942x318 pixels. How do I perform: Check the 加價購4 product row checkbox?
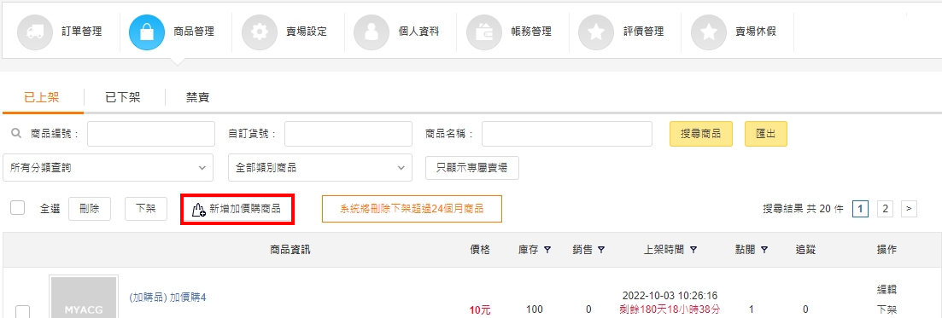(22, 311)
